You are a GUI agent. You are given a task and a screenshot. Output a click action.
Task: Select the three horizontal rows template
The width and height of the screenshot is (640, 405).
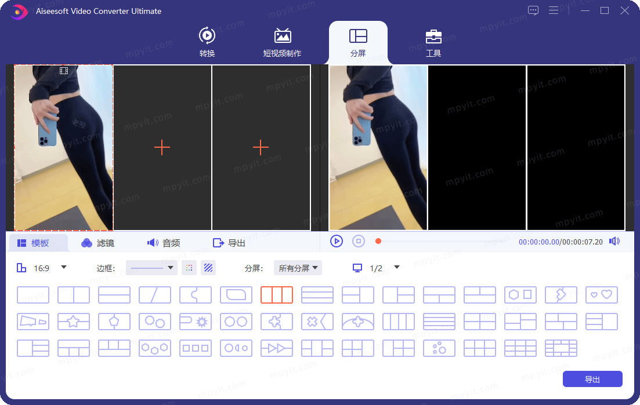(x=317, y=294)
